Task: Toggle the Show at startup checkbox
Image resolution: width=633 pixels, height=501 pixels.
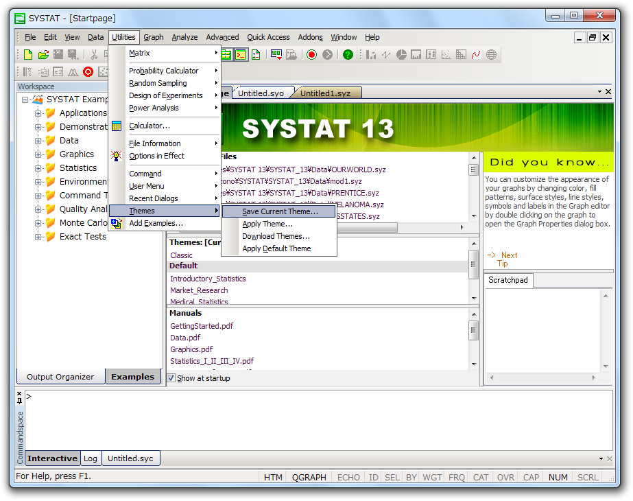Action: [x=171, y=378]
